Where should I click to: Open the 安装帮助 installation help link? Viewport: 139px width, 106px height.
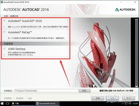point(8,98)
